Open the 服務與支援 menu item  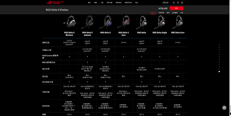tap(128, 3)
